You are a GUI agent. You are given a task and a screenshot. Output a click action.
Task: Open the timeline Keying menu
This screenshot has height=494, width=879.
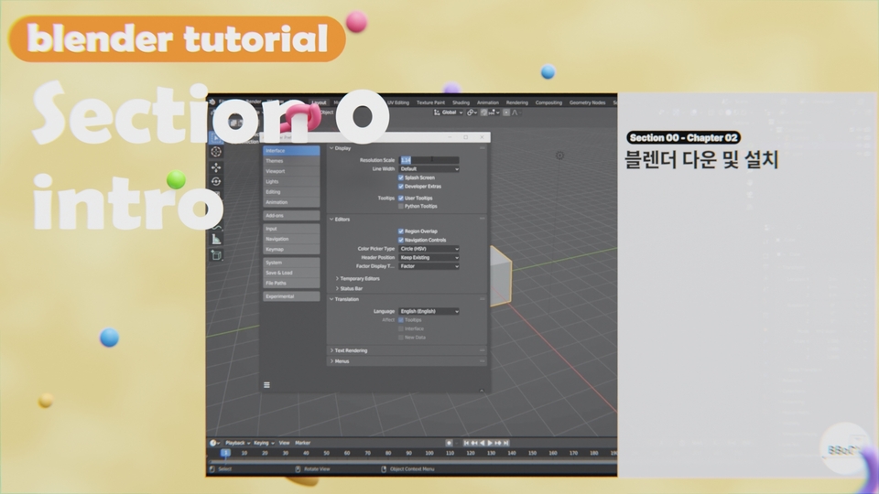click(x=264, y=443)
